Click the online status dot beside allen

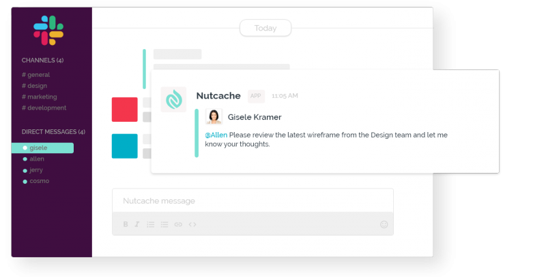(x=25, y=159)
